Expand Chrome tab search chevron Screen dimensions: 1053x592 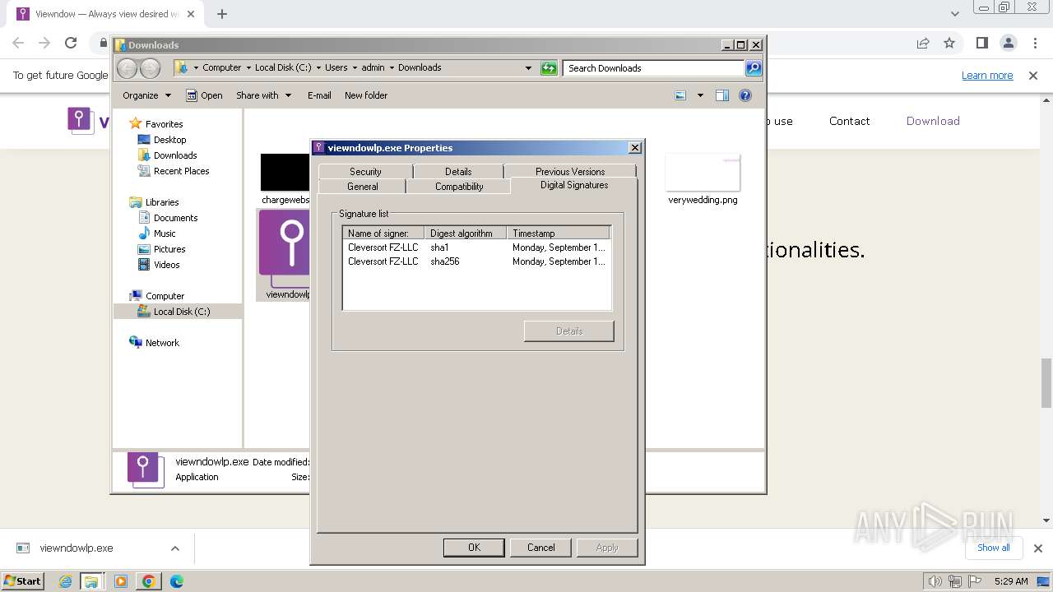click(x=955, y=14)
